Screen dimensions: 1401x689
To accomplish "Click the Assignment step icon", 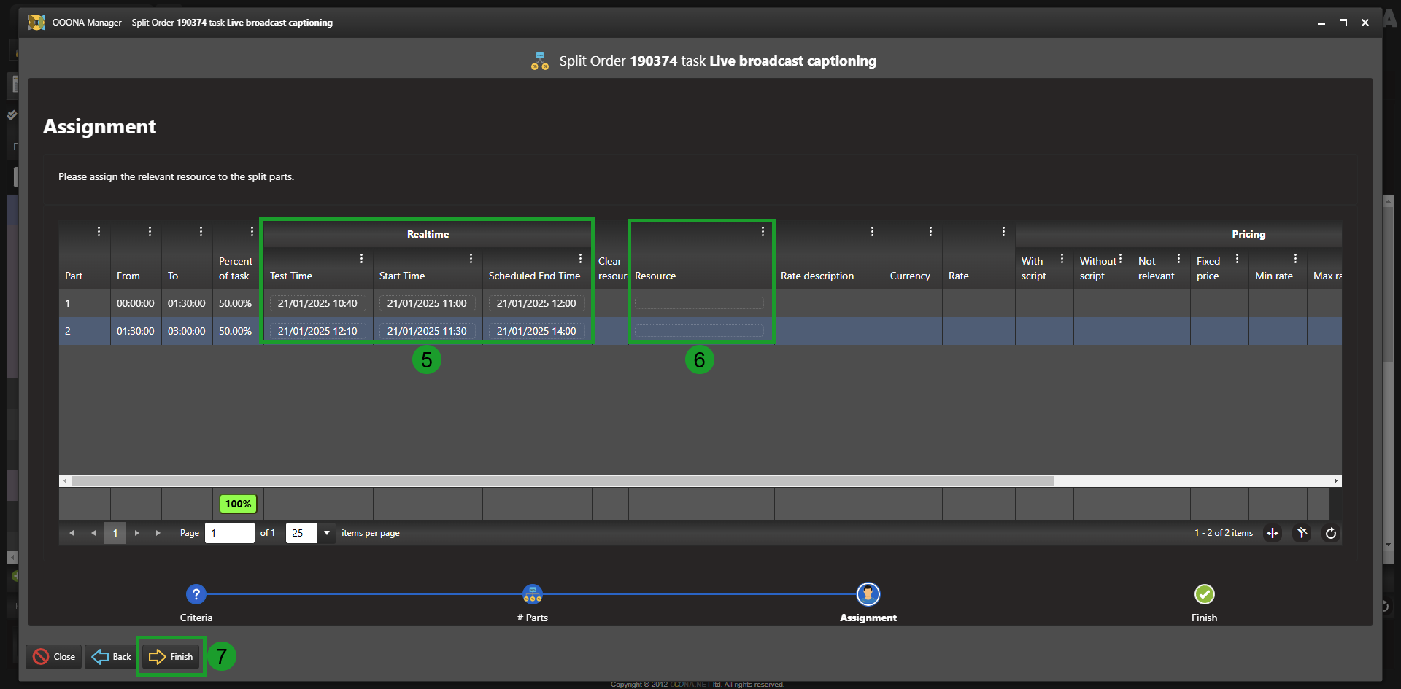I will point(868,594).
